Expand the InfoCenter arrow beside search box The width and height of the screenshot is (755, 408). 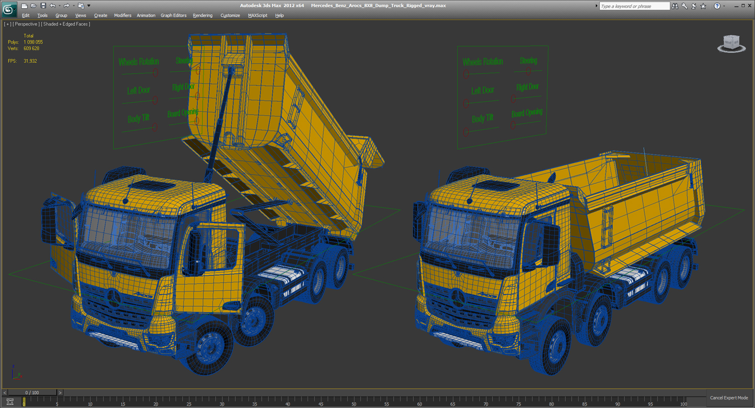pyautogui.click(x=596, y=6)
